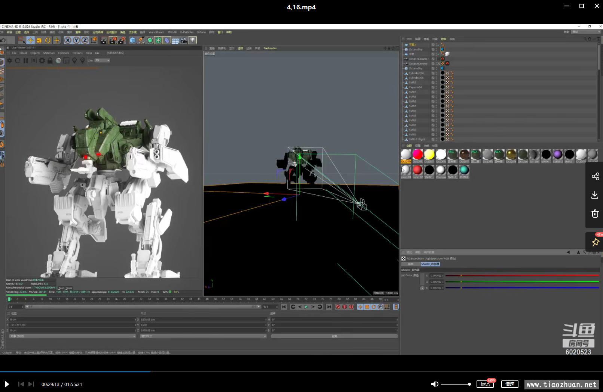Click stepper arrows of 90 F end frame field

pos(278,307)
